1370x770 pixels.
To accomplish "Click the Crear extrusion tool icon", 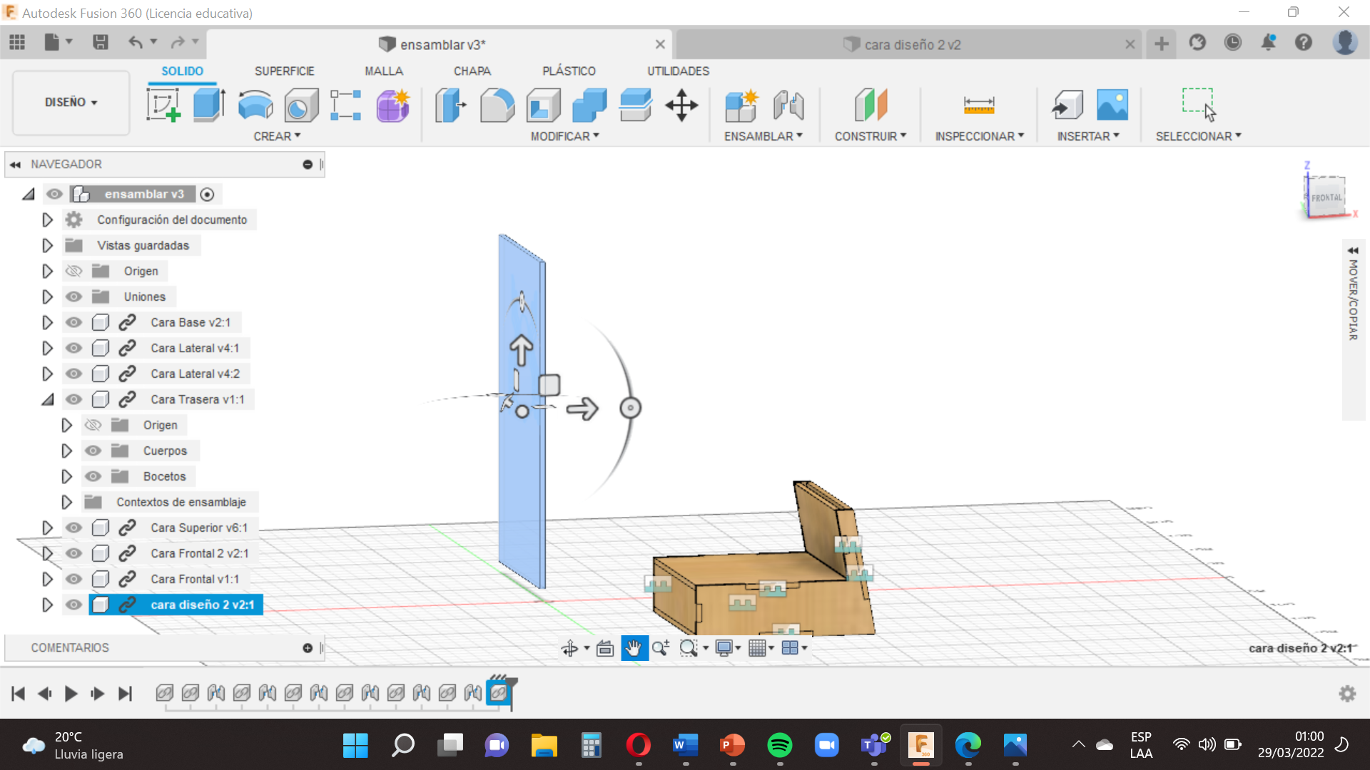I will (x=209, y=106).
